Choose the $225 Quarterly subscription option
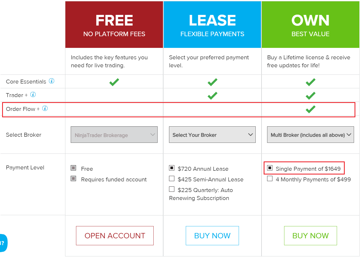362x258 pixels. coord(172,189)
